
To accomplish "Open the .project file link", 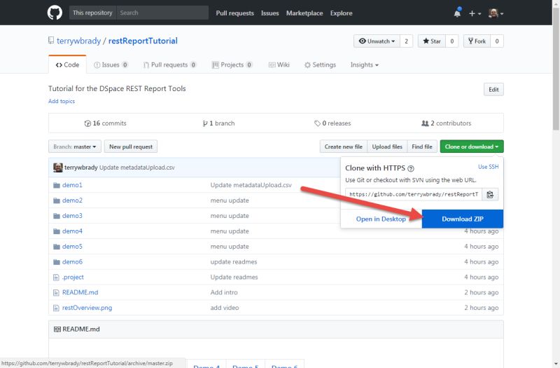I will (73, 277).
